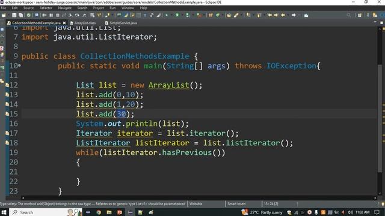Screen dimensions: 385x216
Task: Click the Step Over toolbar icon
Action: pyautogui.click(x=77, y=15)
